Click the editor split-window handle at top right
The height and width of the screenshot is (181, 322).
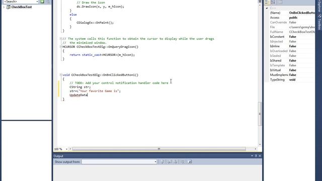pos(260,2)
